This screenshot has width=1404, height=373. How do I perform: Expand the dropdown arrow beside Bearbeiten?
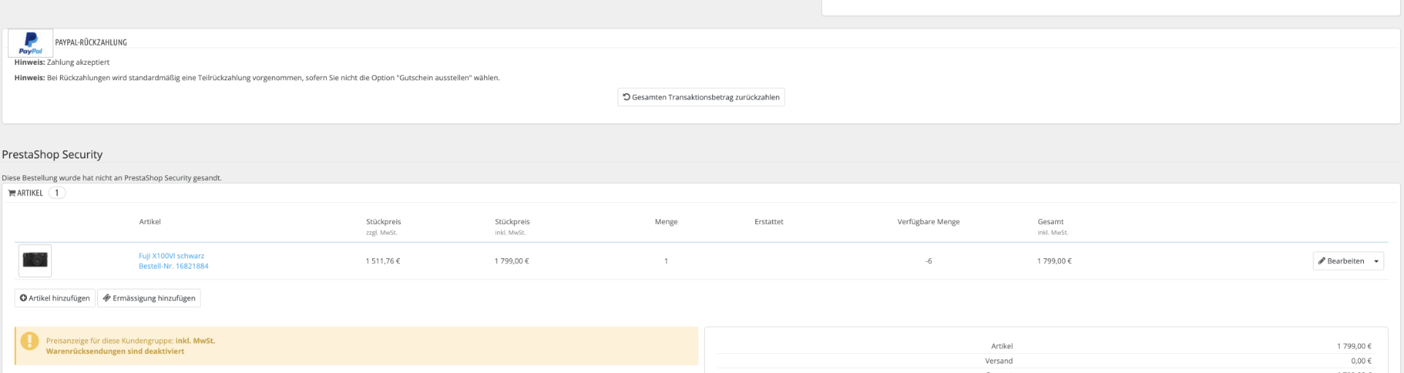1376,261
